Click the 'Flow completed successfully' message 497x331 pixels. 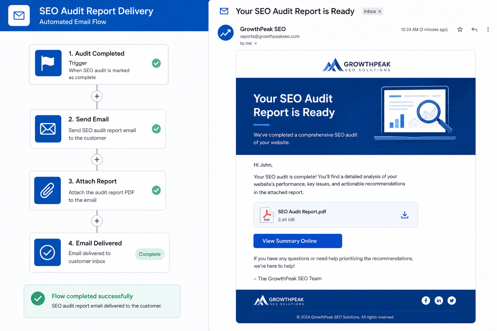tap(92, 296)
